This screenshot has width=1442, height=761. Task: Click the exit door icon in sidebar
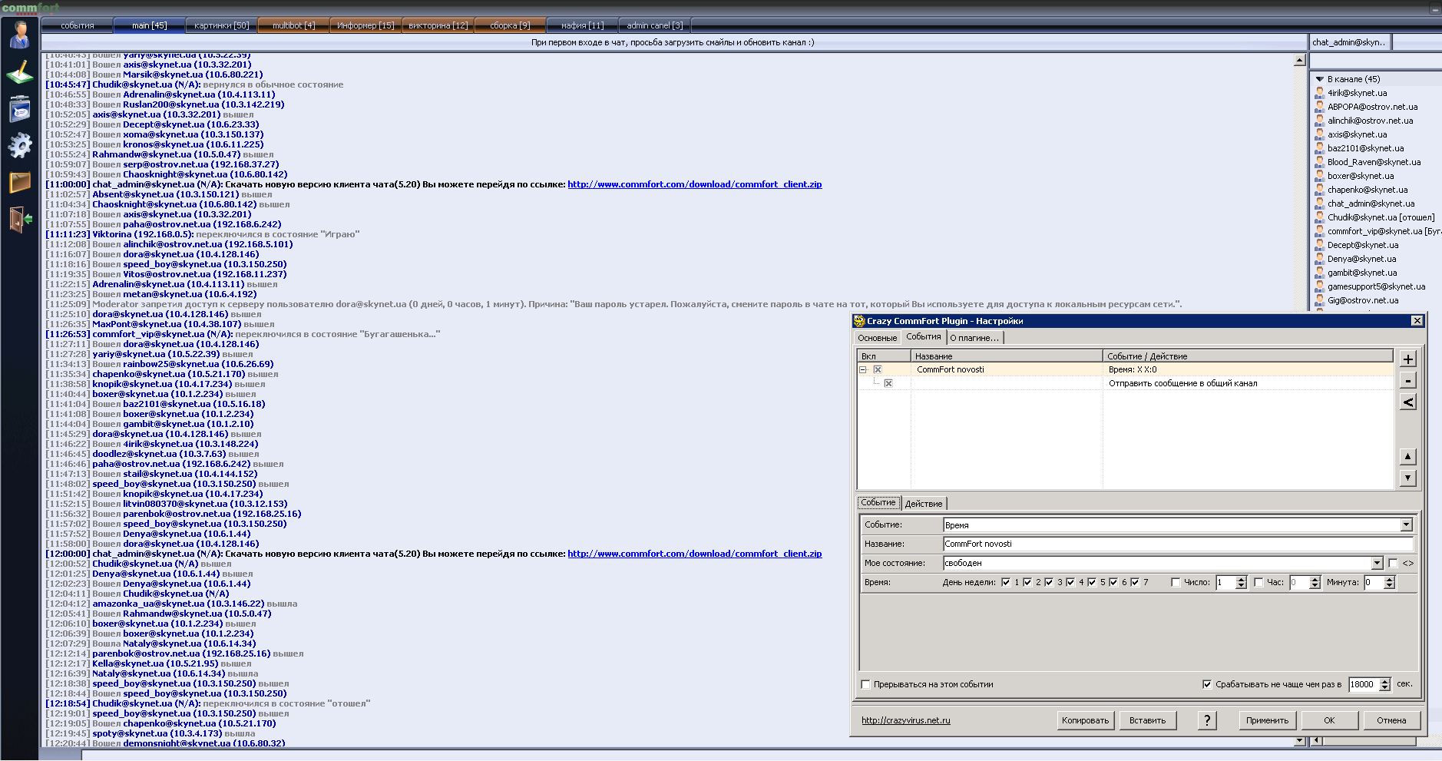click(x=20, y=219)
